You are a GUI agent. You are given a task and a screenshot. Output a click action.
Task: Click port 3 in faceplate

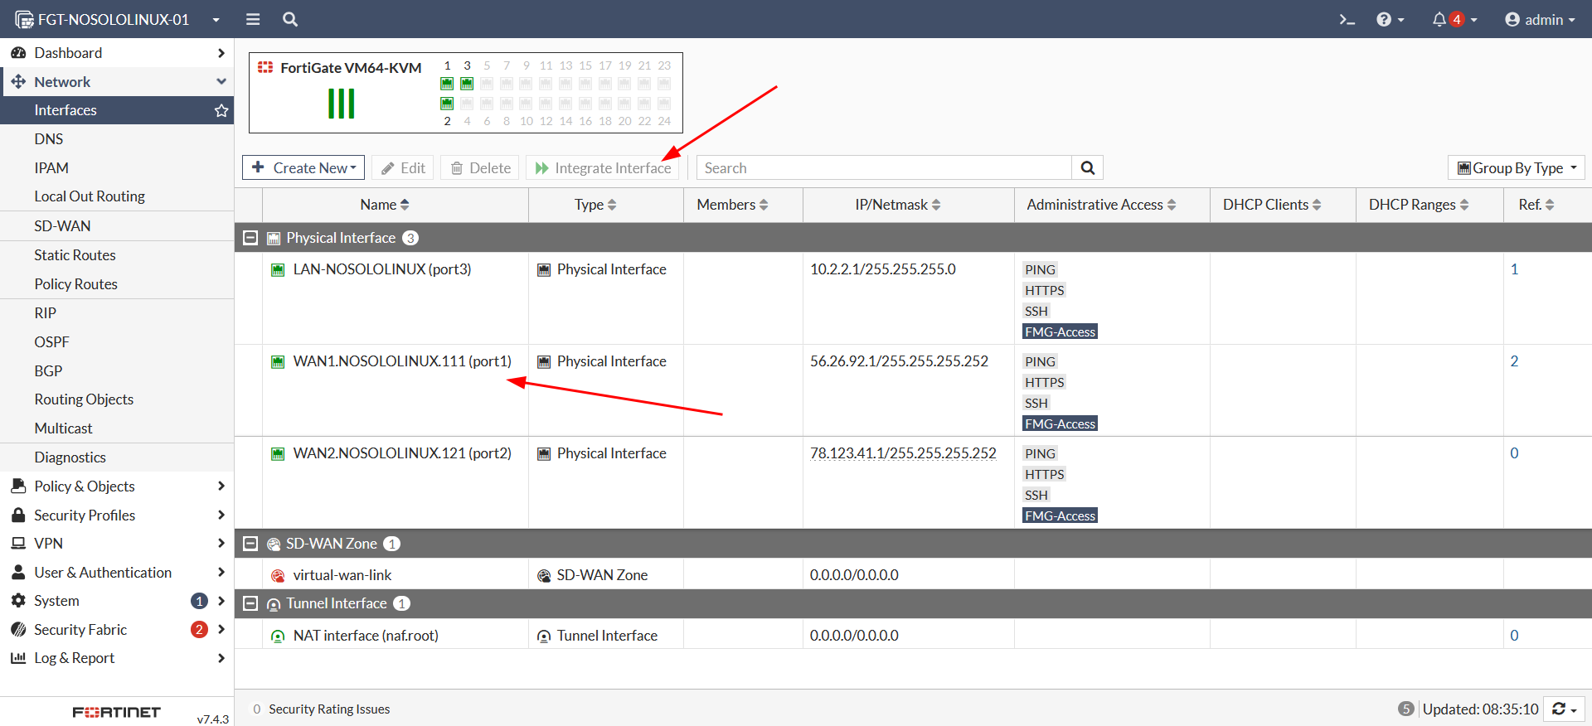(x=467, y=84)
